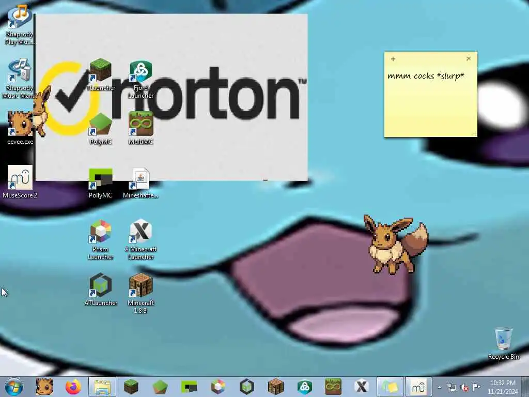This screenshot has height=397, width=529.
Task: Click the Show desktop strip
Action: coord(525,387)
